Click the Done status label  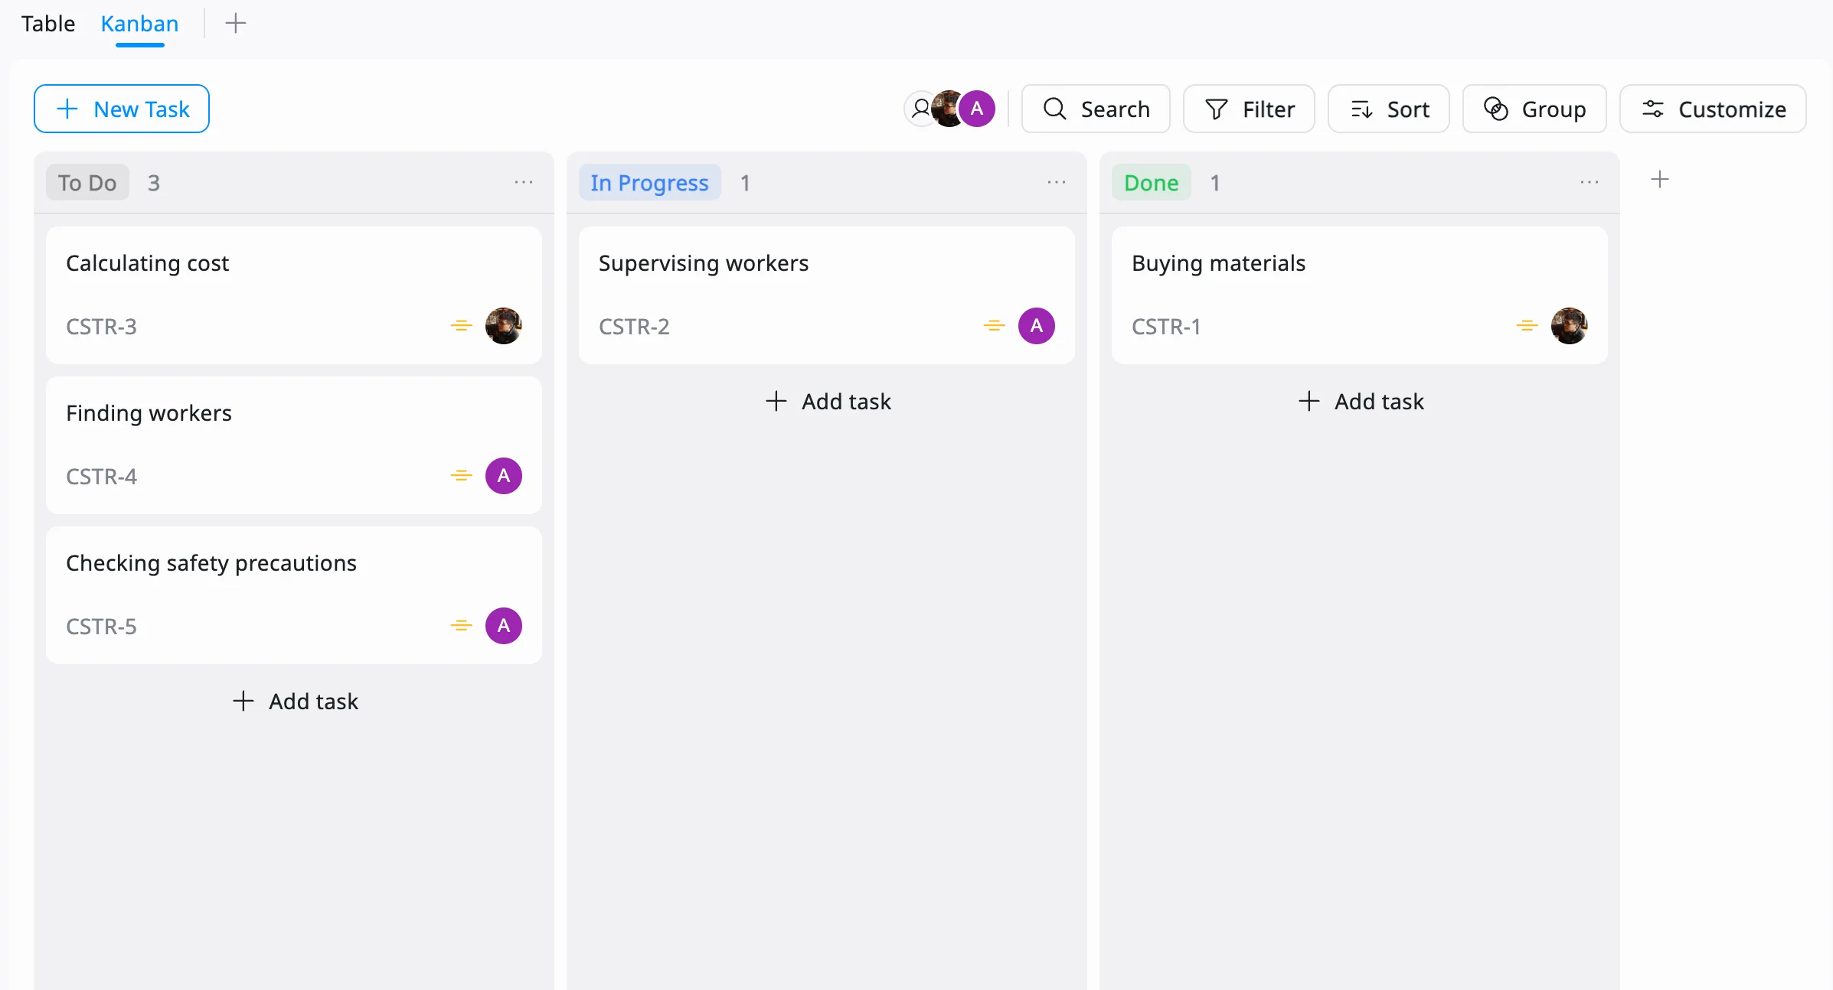click(x=1151, y=182)
